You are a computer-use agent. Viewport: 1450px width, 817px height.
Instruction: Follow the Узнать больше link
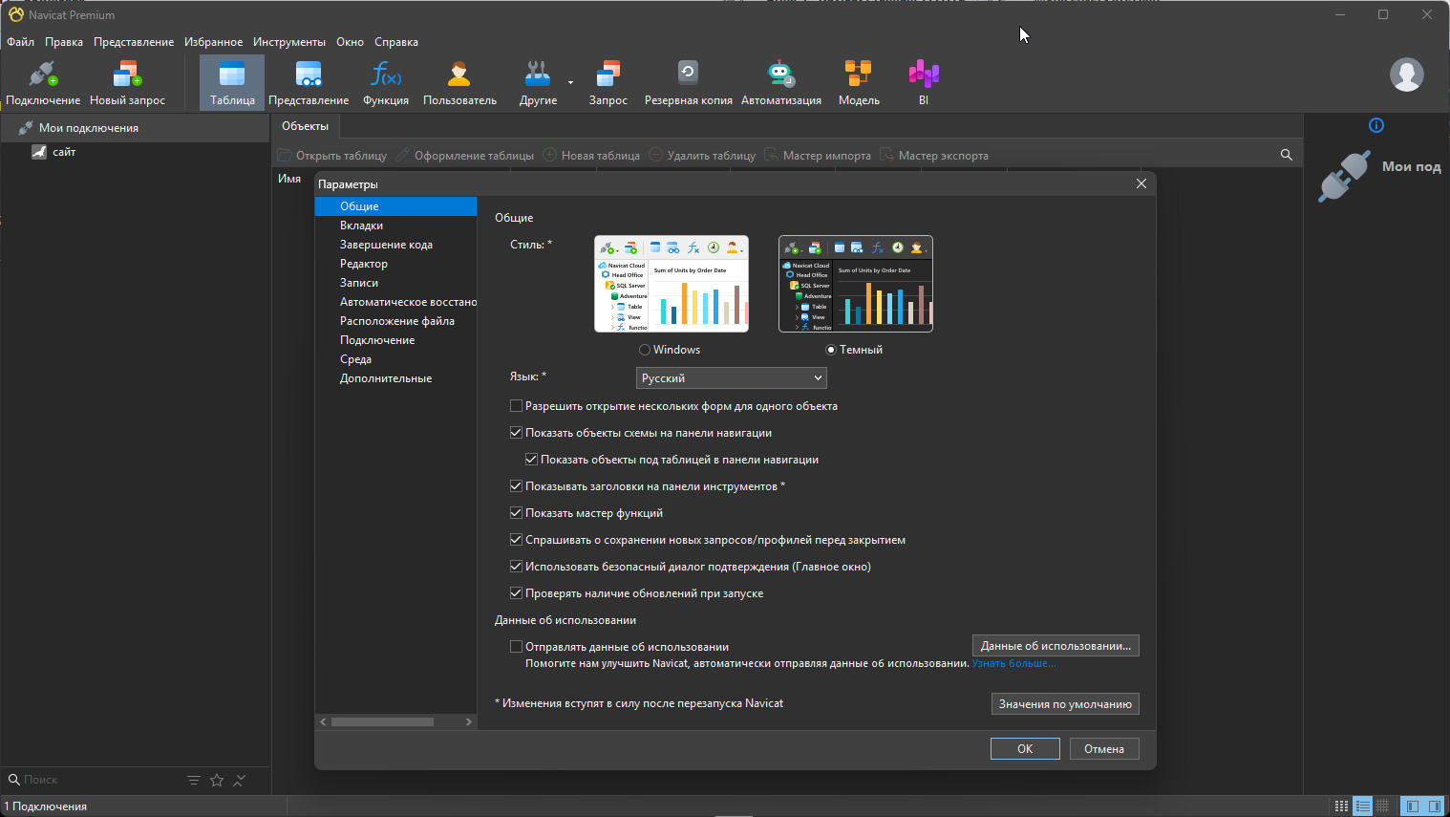pyautogui.click(x=1013, y=663)
